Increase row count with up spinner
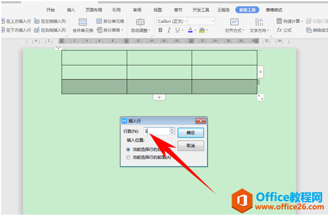Screen dimensions: 328x217 [172, 130]
